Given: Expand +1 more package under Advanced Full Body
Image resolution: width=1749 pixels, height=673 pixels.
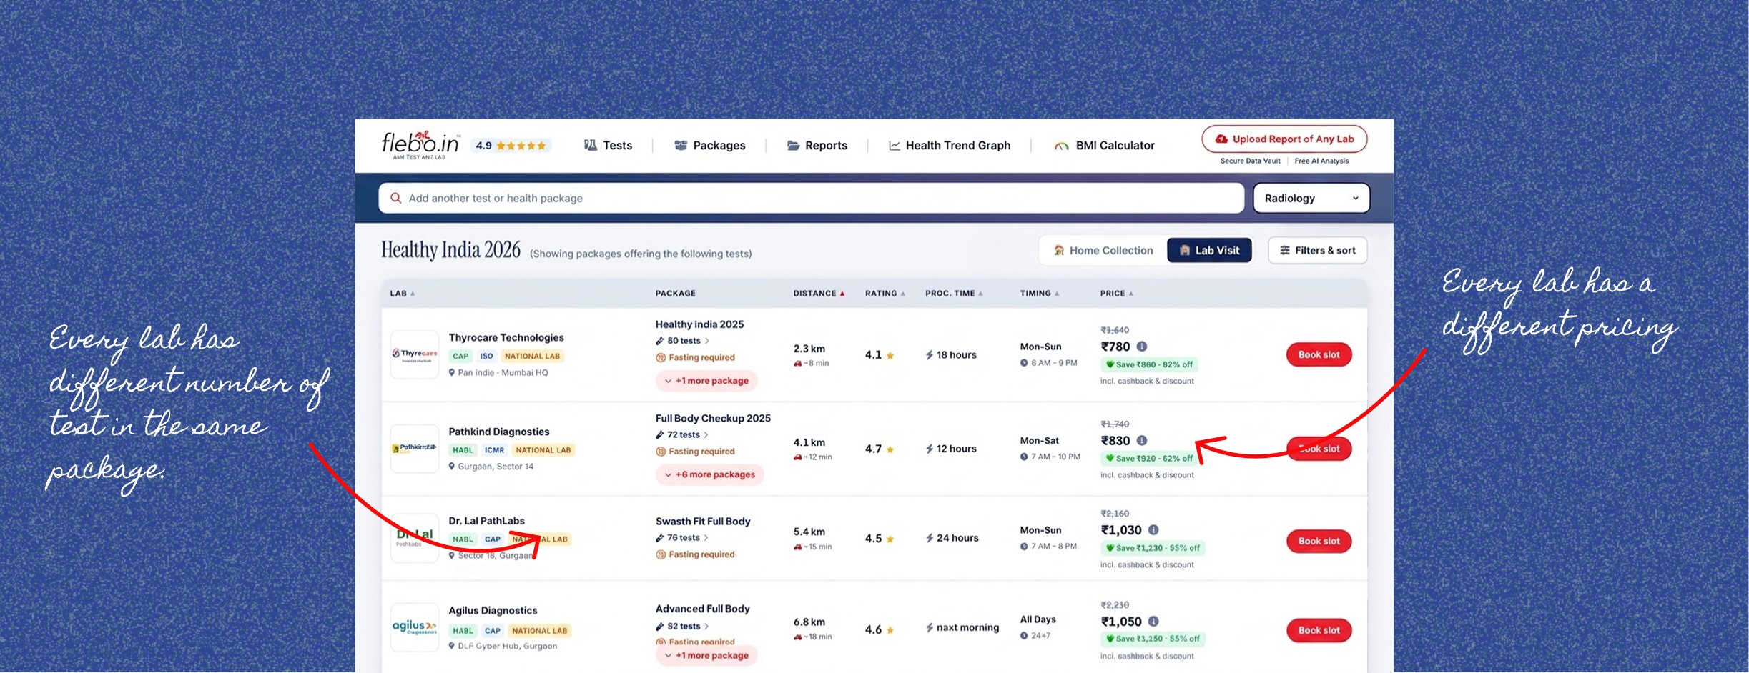Looking at the screenshot, I should pos(706,656).
